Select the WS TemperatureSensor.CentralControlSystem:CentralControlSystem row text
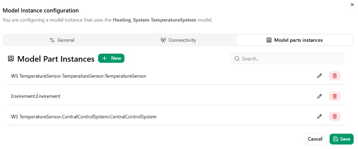Screen dimensions: 358x149 [x=84, y=117]
